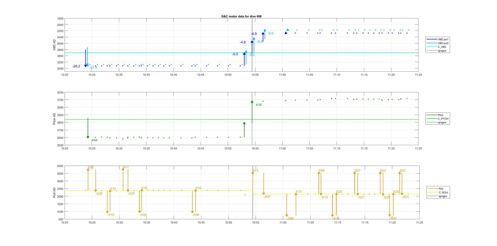Click the '-609' roll data label
This screenshot has width=497, height=246.
pyautogui.click(x=143, y=215)
